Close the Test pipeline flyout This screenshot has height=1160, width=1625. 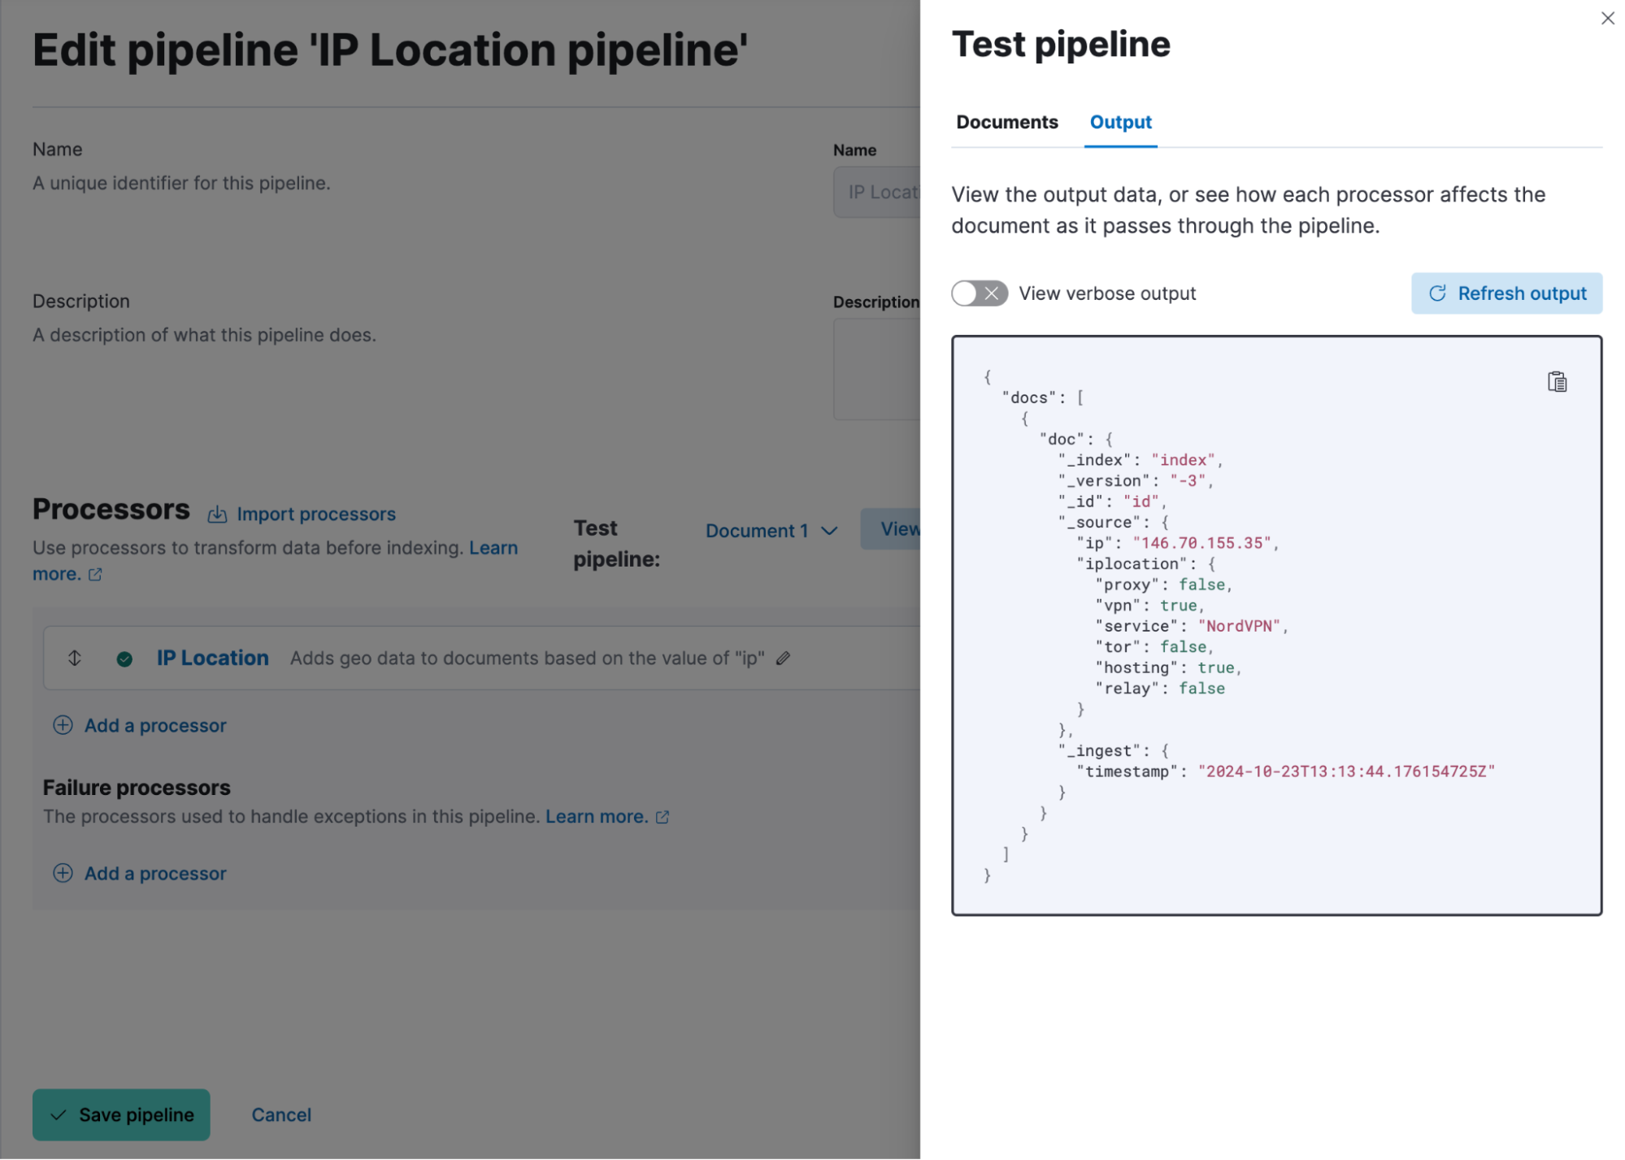coord(1607,18)
